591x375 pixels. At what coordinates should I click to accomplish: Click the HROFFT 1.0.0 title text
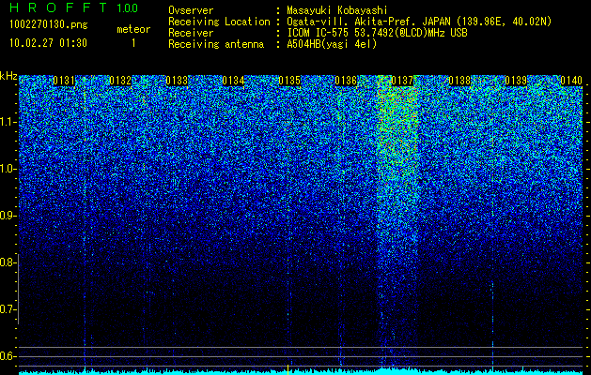[x=73, y=7]
